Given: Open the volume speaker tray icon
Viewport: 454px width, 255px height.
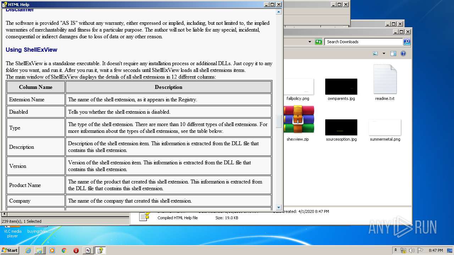Looking at the screenshot, I should [x=412, y=250].
